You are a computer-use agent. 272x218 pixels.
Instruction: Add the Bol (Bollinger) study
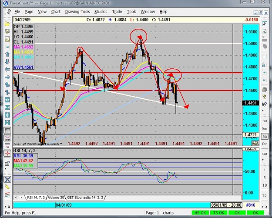pyautogui.click(x=265, y=121)
